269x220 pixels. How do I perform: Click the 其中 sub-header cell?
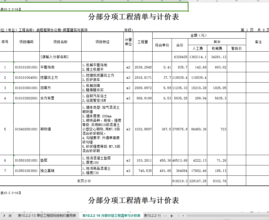click(217, 42)
